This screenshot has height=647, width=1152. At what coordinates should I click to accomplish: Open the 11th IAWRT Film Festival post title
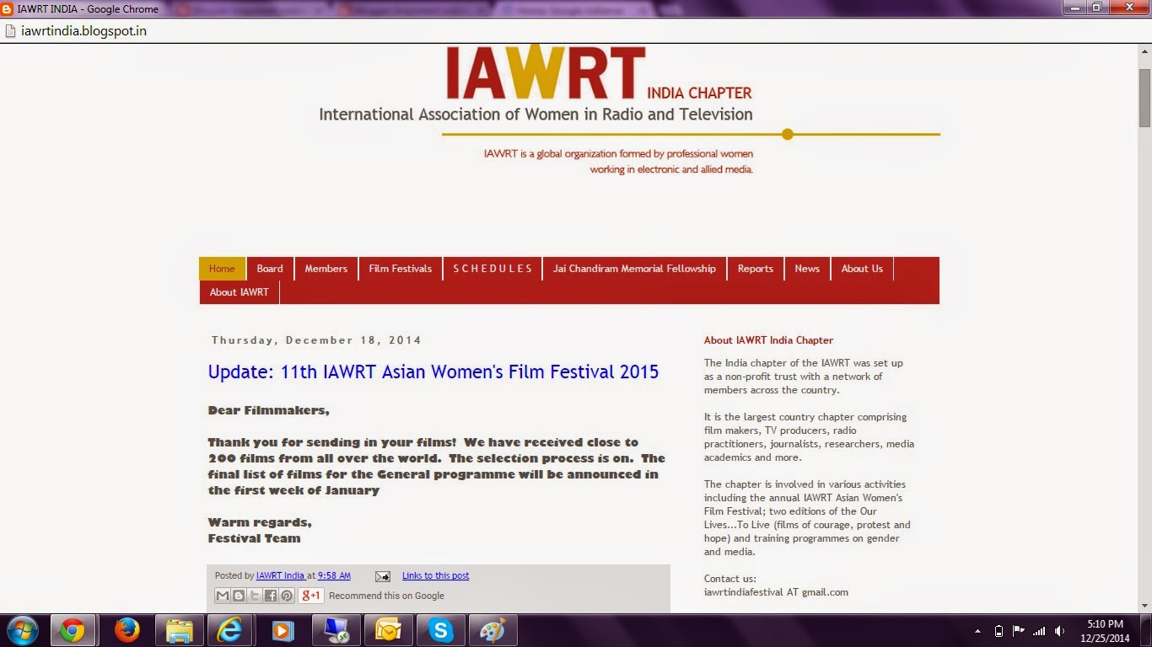pos(433,372)
